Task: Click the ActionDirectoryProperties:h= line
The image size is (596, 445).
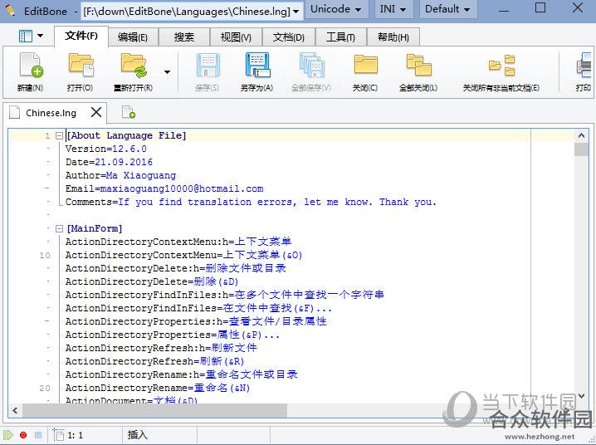Action: point(196,321)
